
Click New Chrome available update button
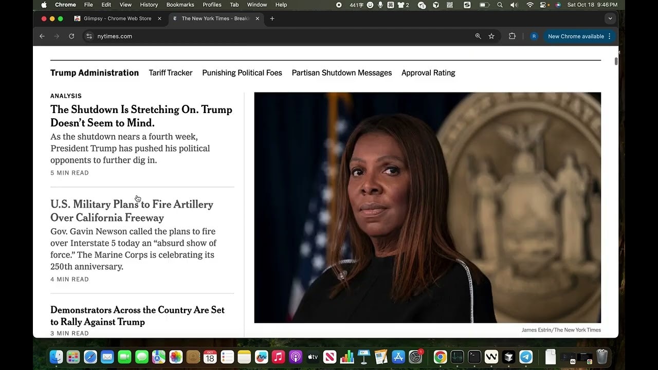(x=579, y=36)
